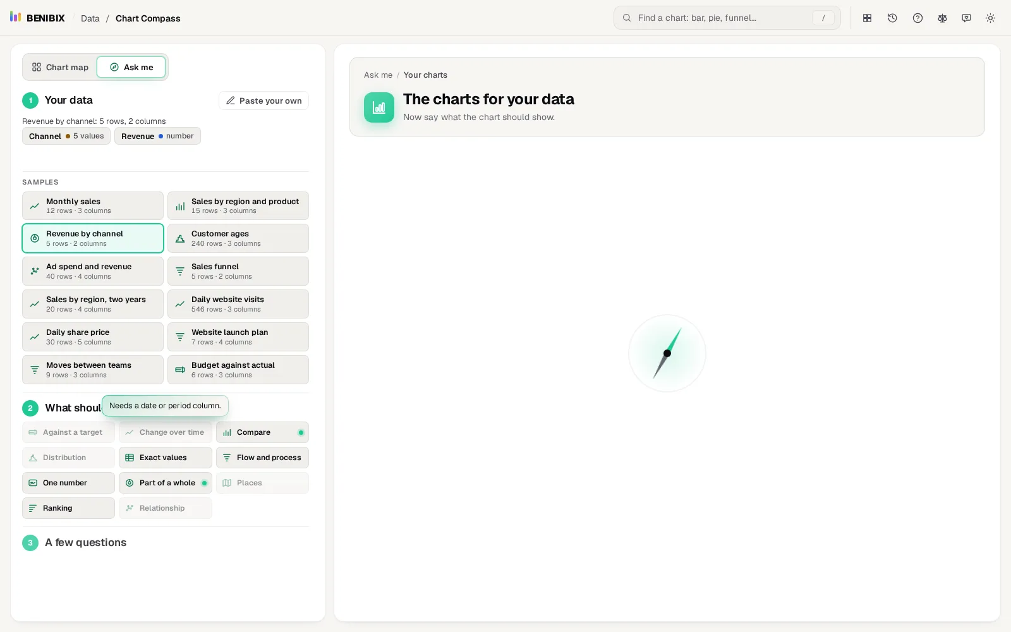Toggle the Flow and process goal chip

coord(262,458)
